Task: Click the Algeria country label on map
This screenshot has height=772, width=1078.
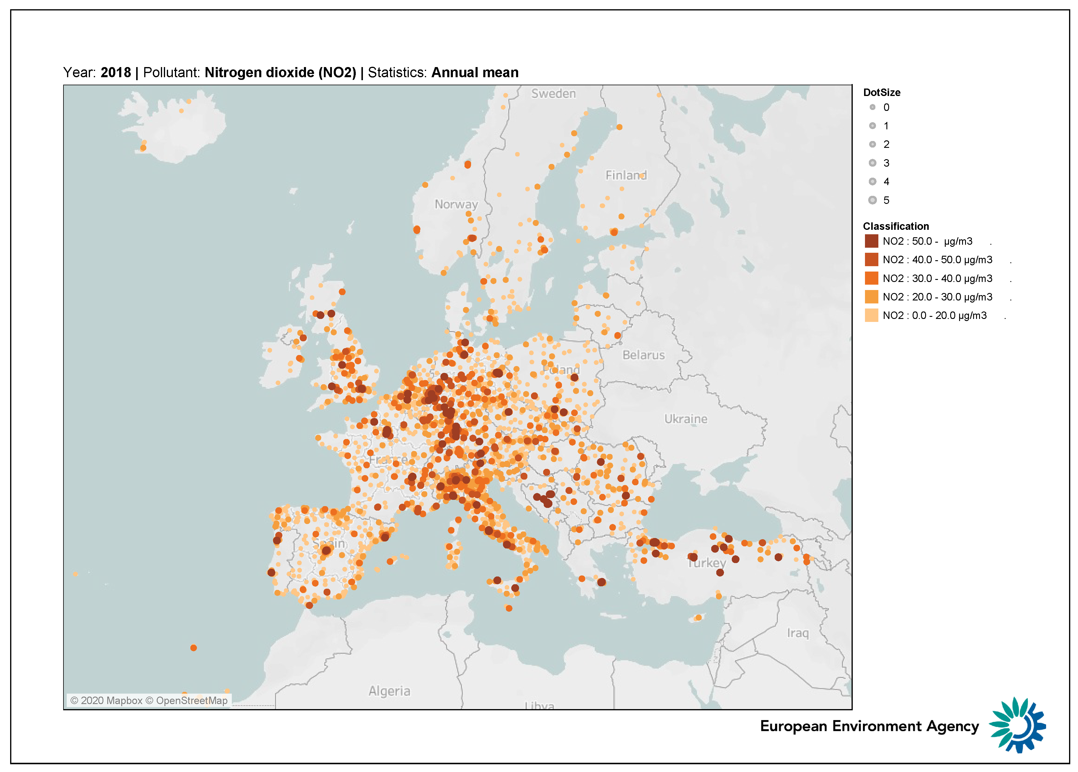Action: pyautogui.click(x=389, y=691)
